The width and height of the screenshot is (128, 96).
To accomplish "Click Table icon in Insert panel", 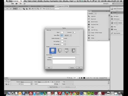I will [89, 27].
